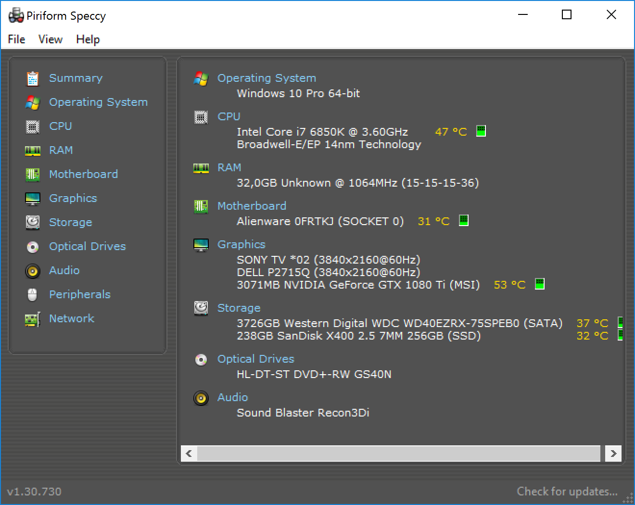Open the File menu
This screenshot has width=635, height=505.
click(x=16, y=39)
